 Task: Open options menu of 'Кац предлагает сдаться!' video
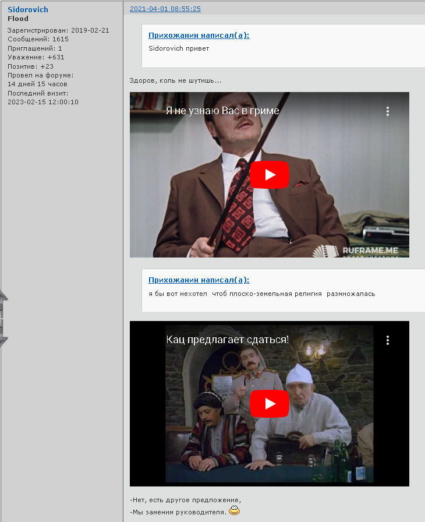tap(387, 340)
